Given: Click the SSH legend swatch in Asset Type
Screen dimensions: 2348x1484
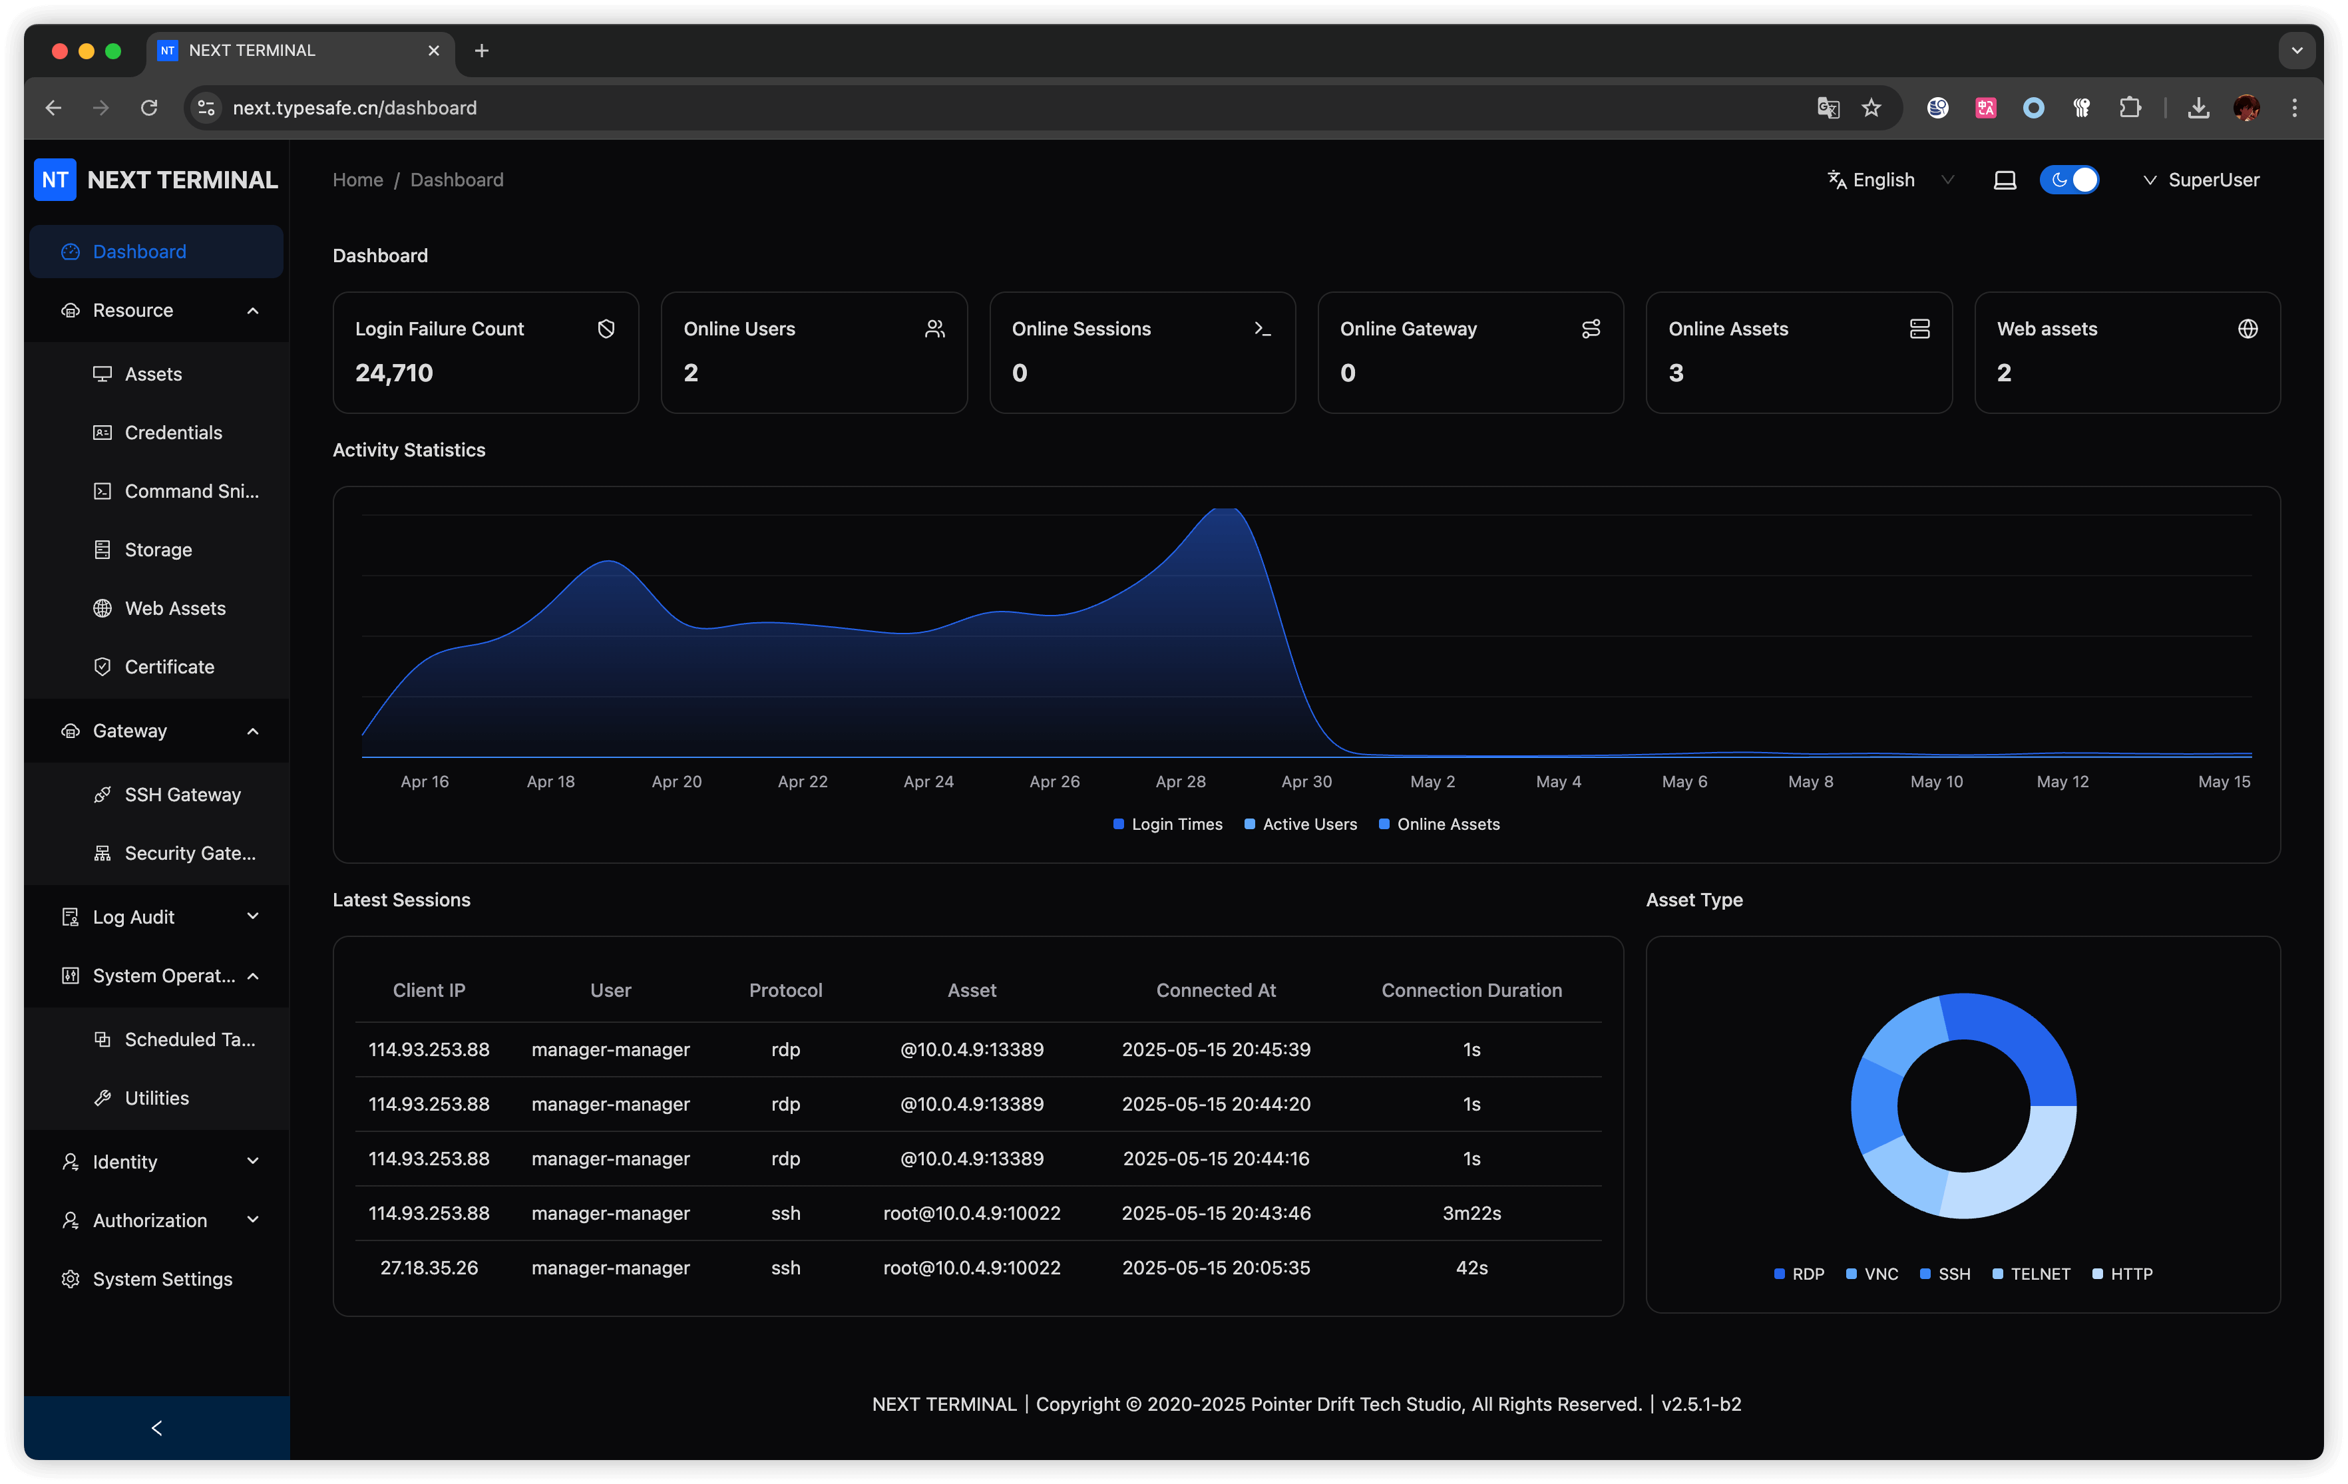Looking at the screenshot, I should pos(1925,1274).
